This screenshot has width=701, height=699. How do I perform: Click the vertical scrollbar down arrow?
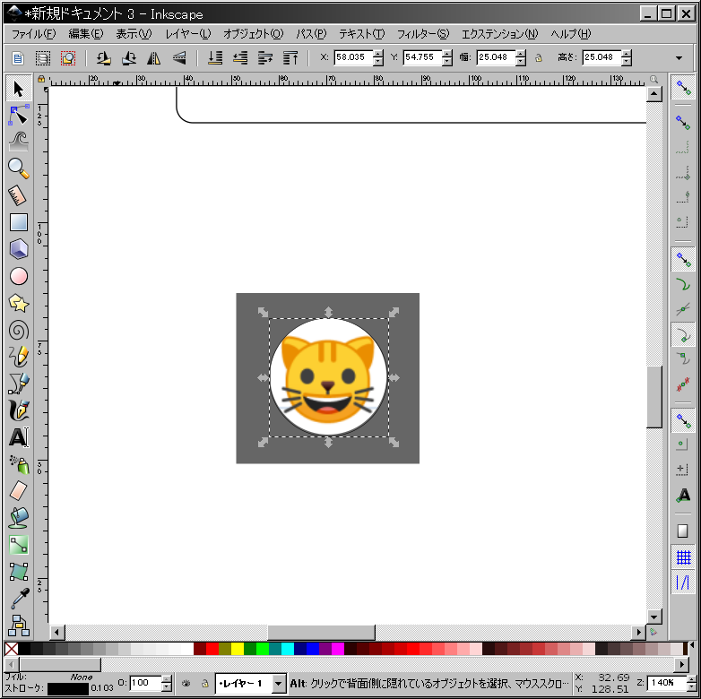pos(654,617)
